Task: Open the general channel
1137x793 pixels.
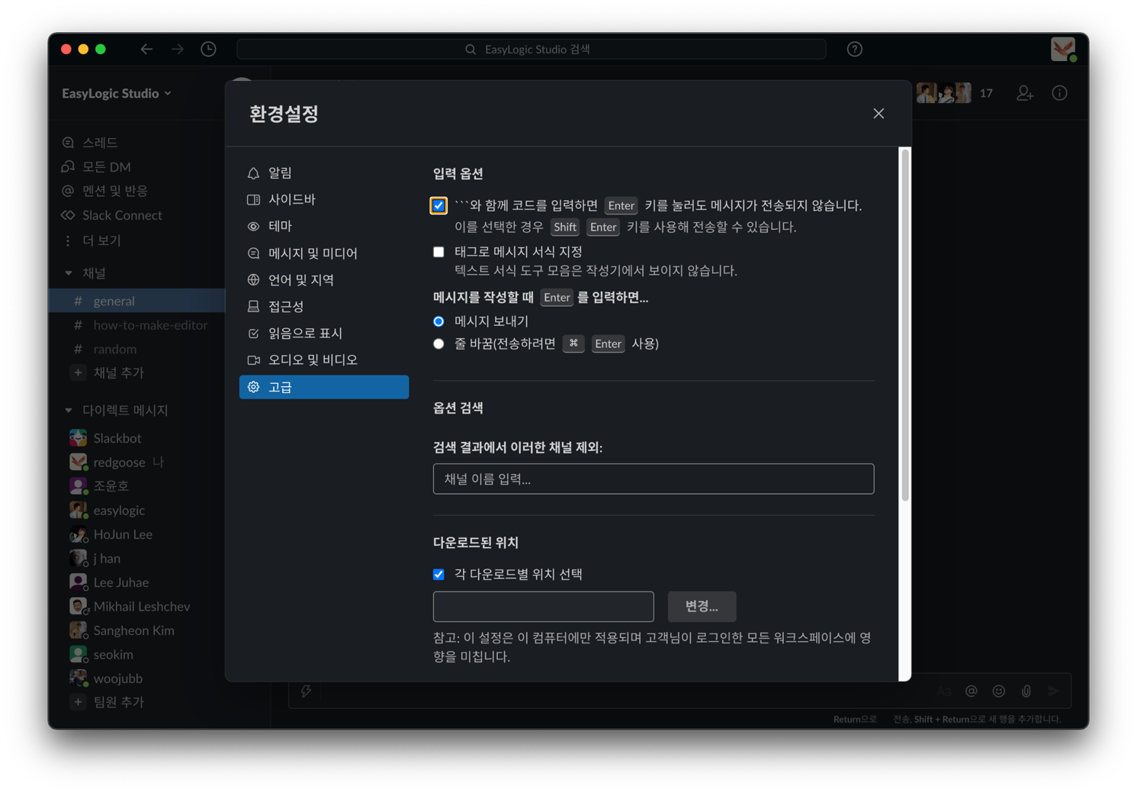Action: click(x=137, y=301)
